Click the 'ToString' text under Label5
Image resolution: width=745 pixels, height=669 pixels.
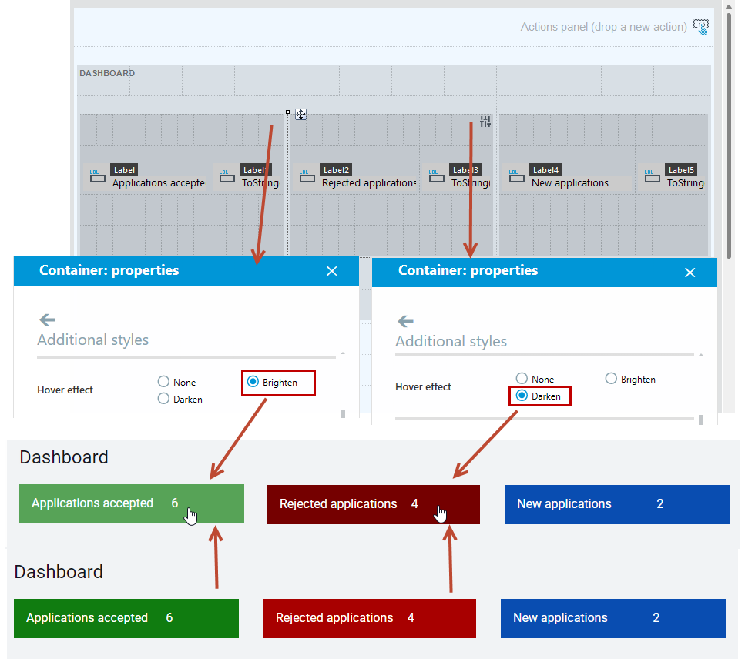686,183
